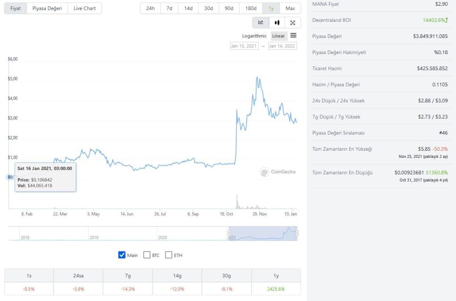The height and width of the screenshot is (301, 456).
Task: Click the %0,18 dominance value
Action: pyautogui.click(x=441, y=52)
